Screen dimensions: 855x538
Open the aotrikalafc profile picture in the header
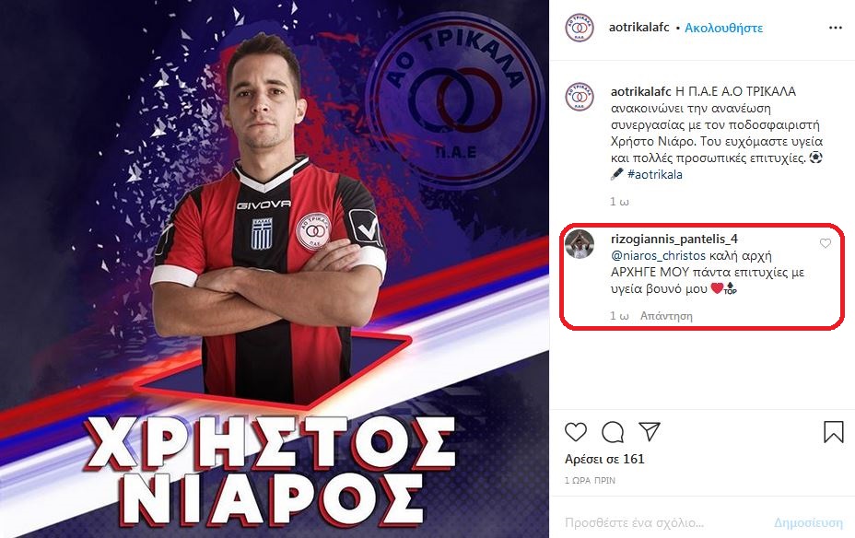pos(580,28)
